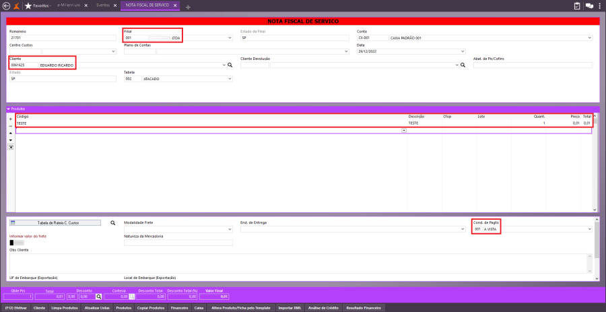Screen dimensions: 606x312
Task: Open dropdown in the new product row
Action: pos(404,131)
